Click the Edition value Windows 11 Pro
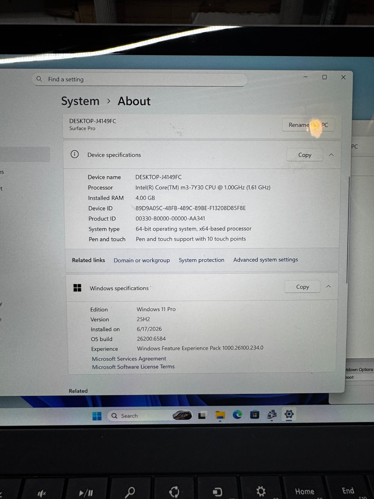This screenshot has width=374, height=499. (156, 309)
